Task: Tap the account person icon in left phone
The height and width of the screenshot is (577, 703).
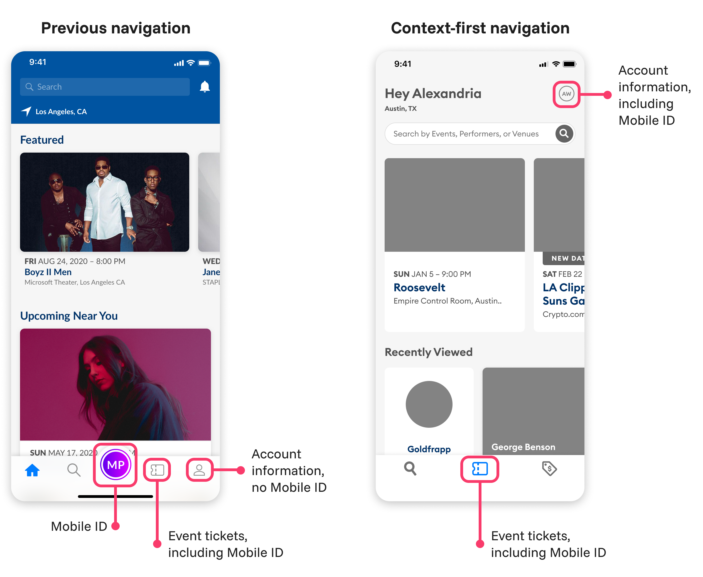Action: (x=199, y=470)
